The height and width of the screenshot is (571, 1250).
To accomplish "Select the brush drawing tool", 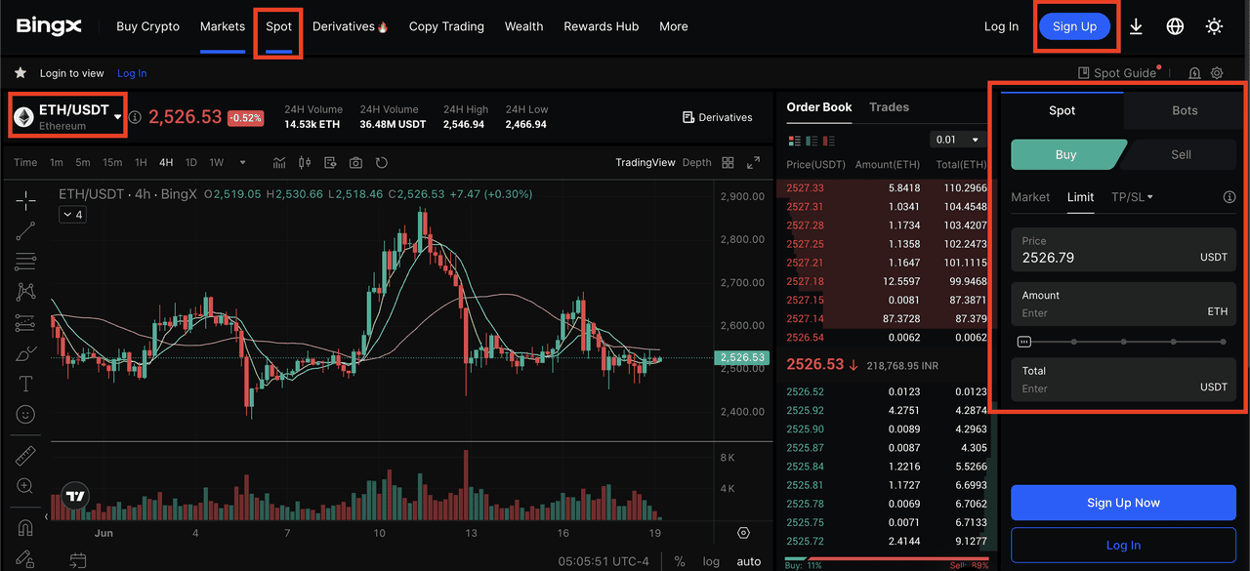I will click(26, 353).
